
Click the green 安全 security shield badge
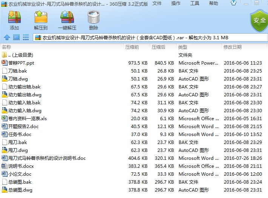259,20
